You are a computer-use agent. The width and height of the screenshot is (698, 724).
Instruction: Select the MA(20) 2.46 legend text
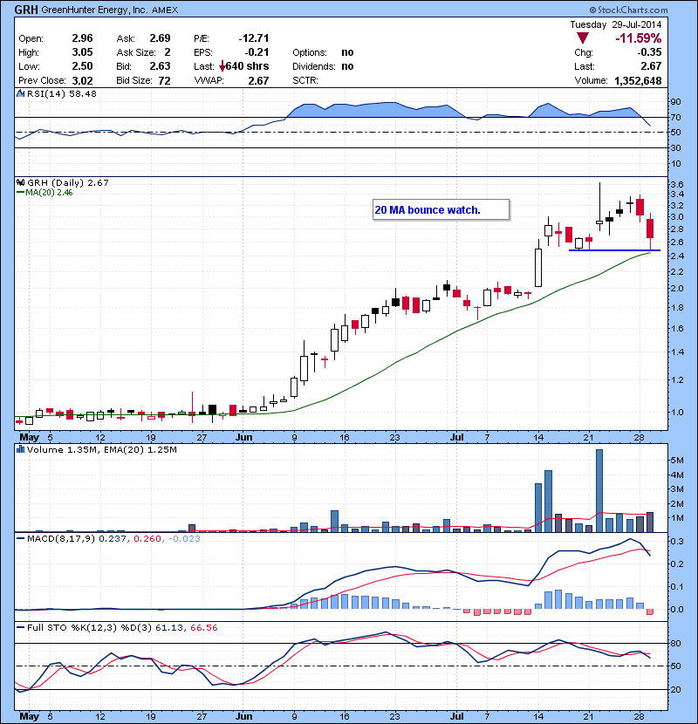(49, 193)
